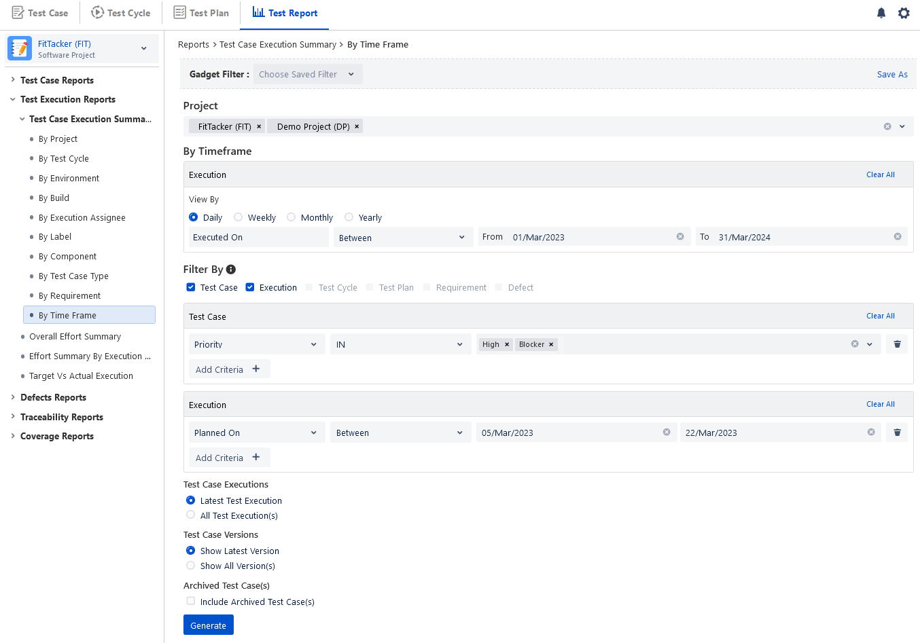The width and height of the screenshot is (920, 643).
Task: Add Criteria under Execution filter section
Action: click(x=230, y=457)
